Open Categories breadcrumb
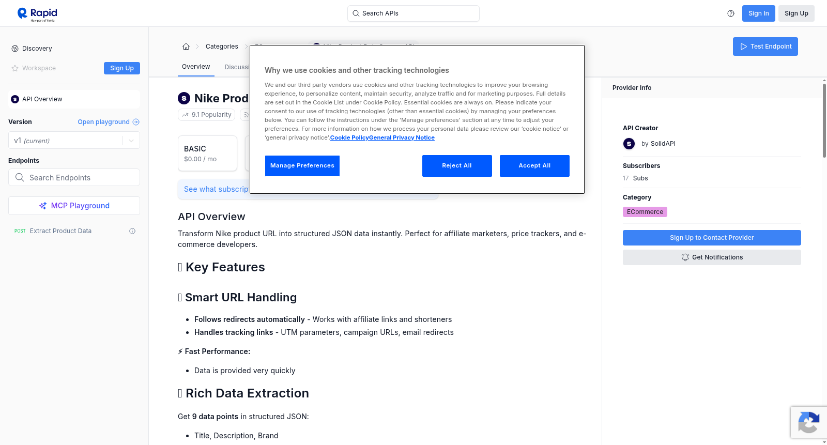The image size is (827, 445). coord(222,47)
